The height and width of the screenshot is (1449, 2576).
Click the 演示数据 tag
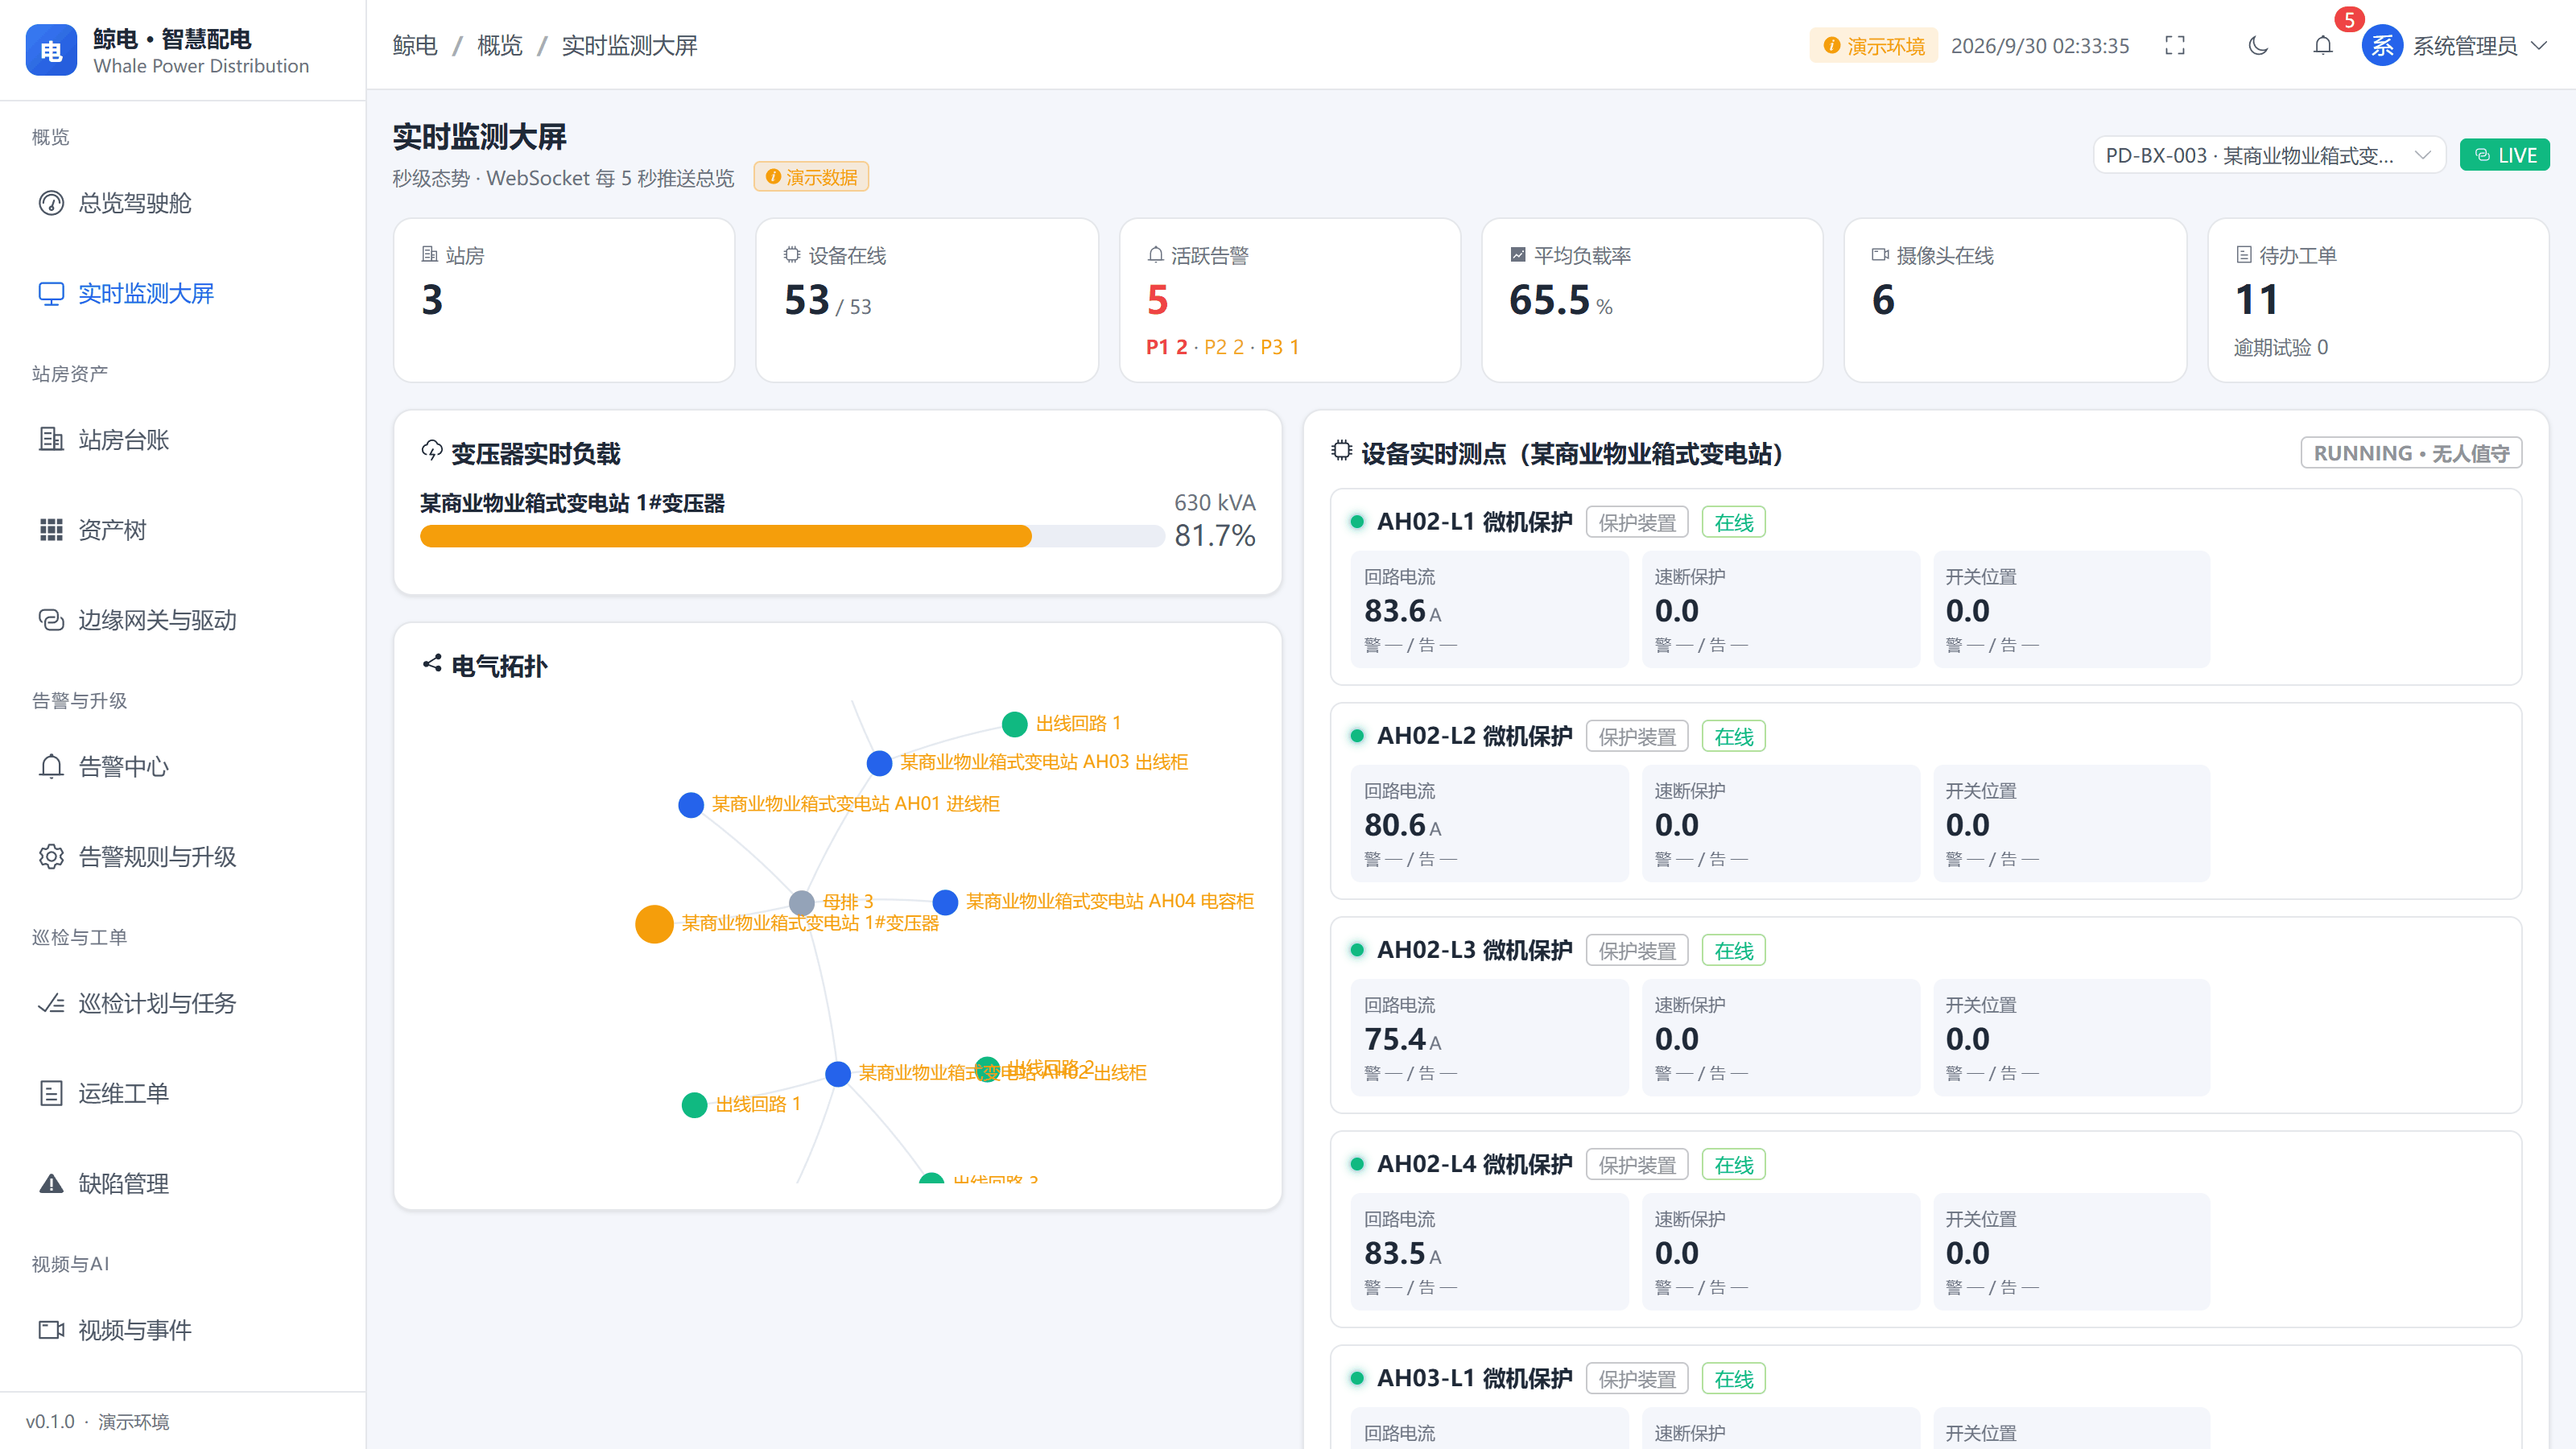811,177
